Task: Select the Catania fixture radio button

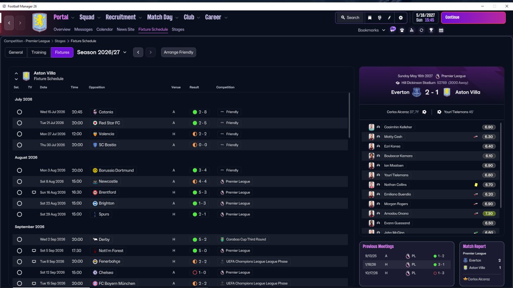Action: point(19,112)
